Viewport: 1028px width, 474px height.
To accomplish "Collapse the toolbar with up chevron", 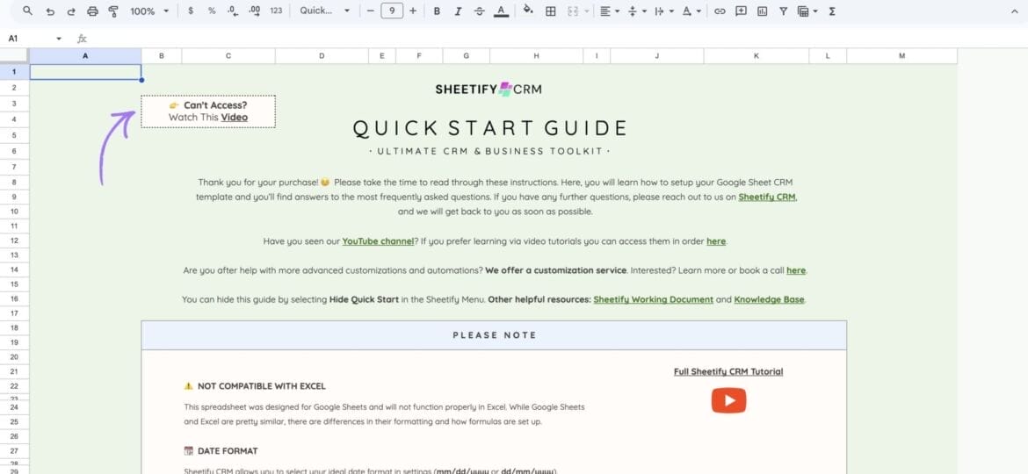I will click(x=1015, y=11).
